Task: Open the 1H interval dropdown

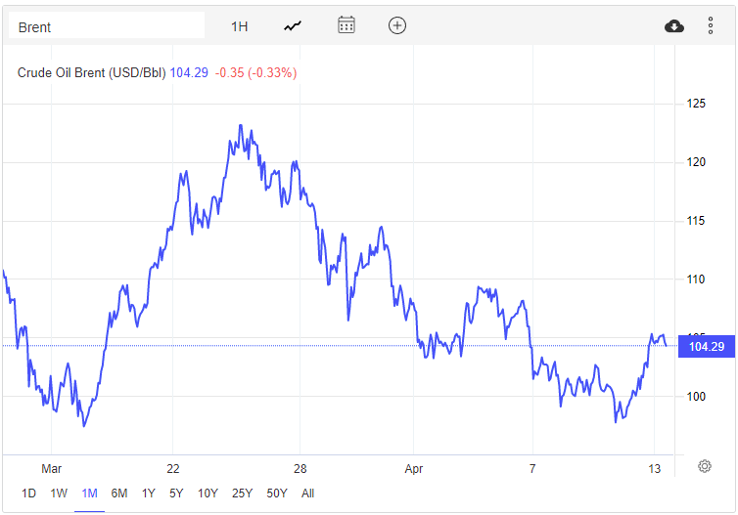Action: (x=240, y=26)
